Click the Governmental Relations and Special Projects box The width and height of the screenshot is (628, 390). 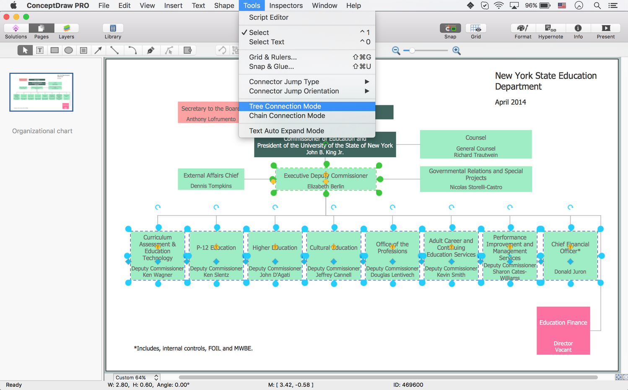pos(476,179)
